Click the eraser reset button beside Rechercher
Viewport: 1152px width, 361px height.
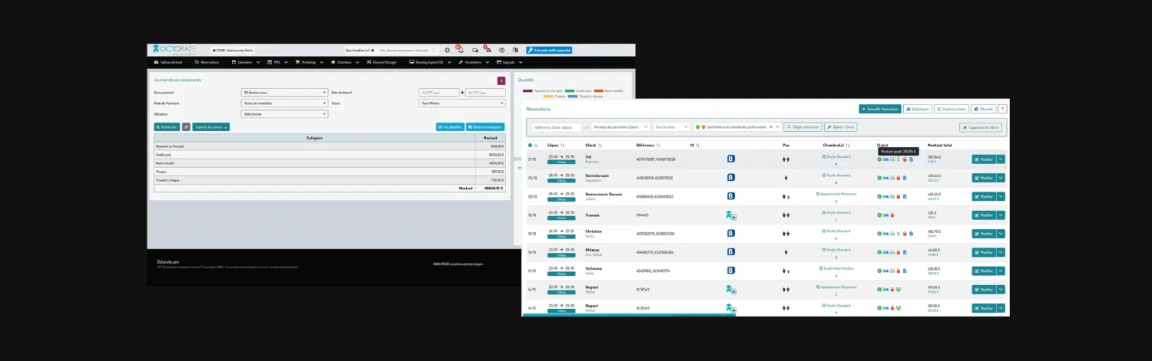pyautogui.click(x=186, y=126)
